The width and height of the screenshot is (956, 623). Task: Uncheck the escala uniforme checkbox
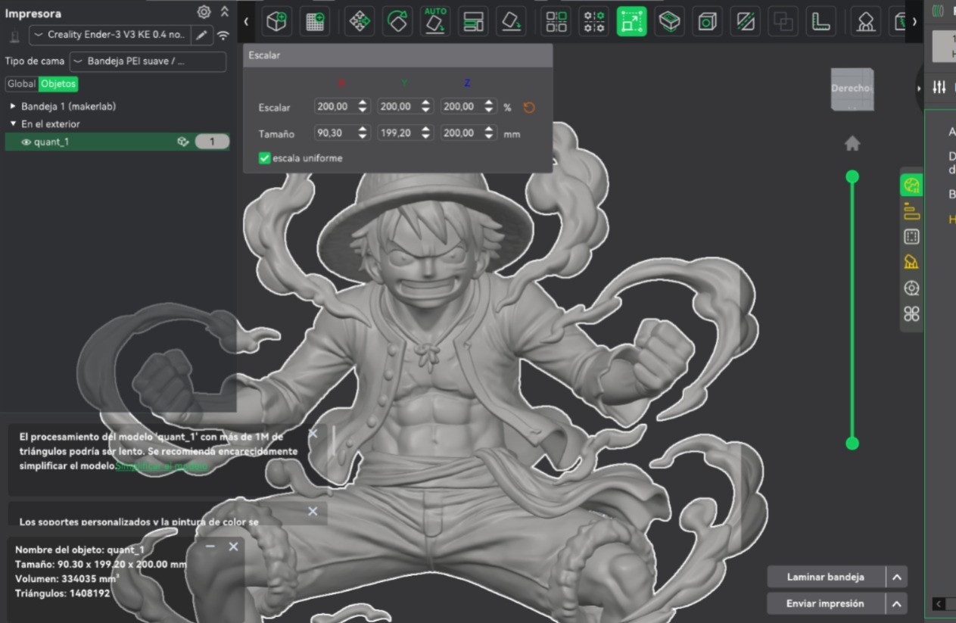[265, 158]
